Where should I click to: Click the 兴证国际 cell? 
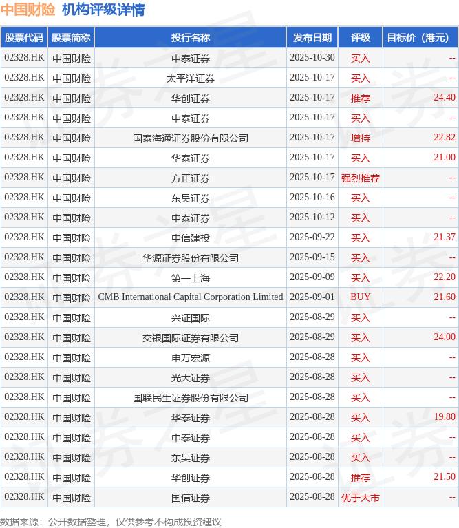tap(191, 318)
